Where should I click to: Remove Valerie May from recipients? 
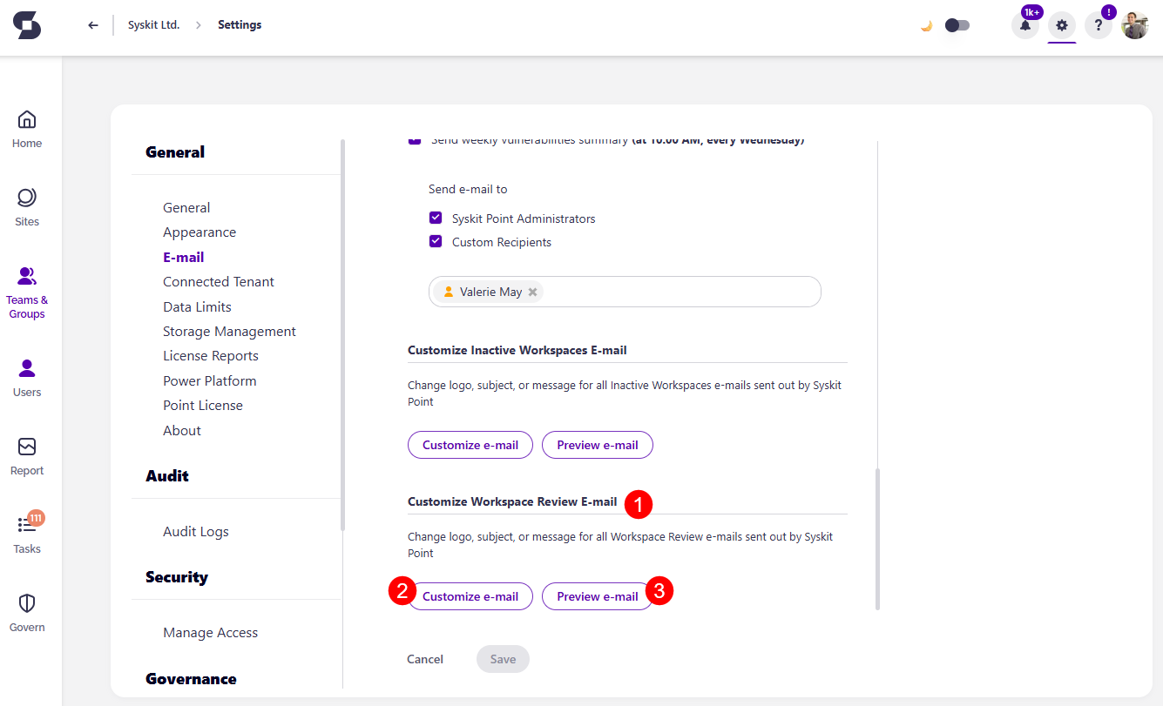[532, 292]
